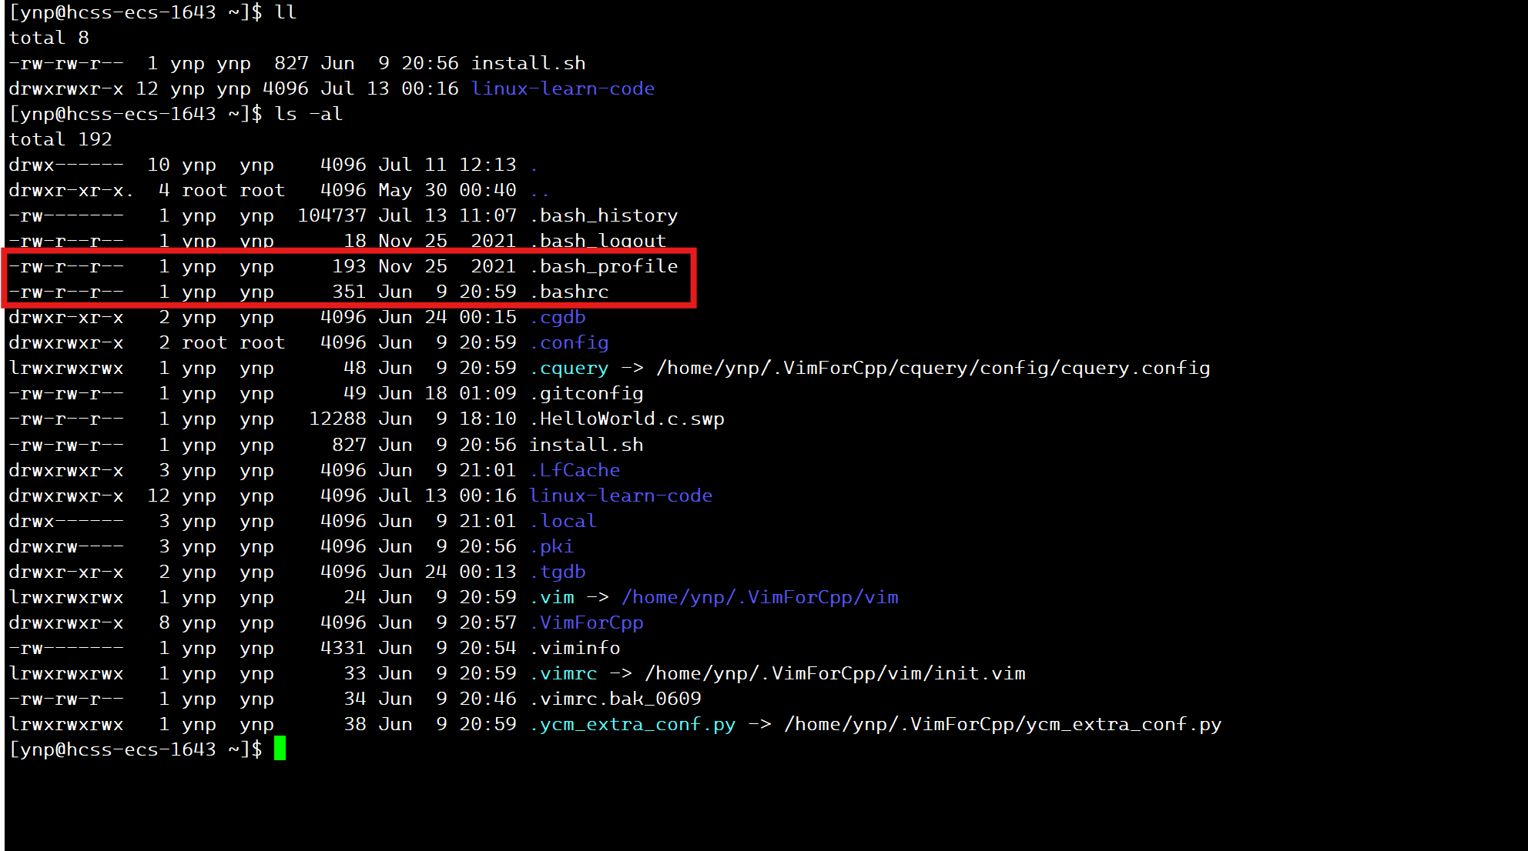Click the 'May 30 00:40' date entry
1528x851 pixels.
tap(447, 191)
